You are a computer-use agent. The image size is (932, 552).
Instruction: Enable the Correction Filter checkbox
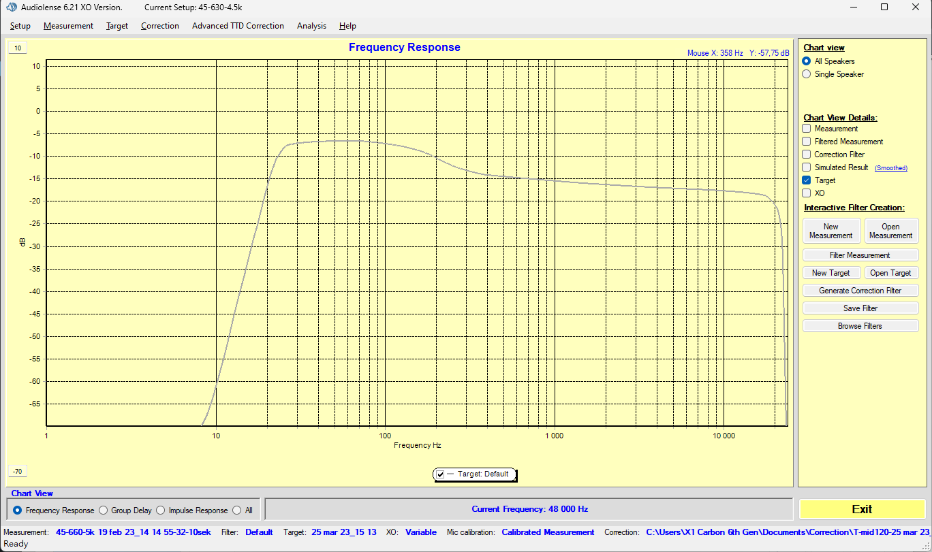tap(807, 155)
